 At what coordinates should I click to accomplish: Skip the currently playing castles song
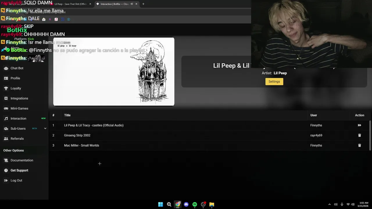click(360, 125)
